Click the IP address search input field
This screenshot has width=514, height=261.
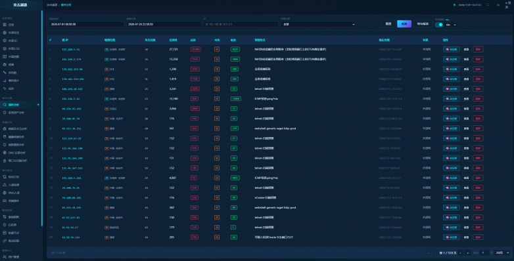(x=241, y=24)
